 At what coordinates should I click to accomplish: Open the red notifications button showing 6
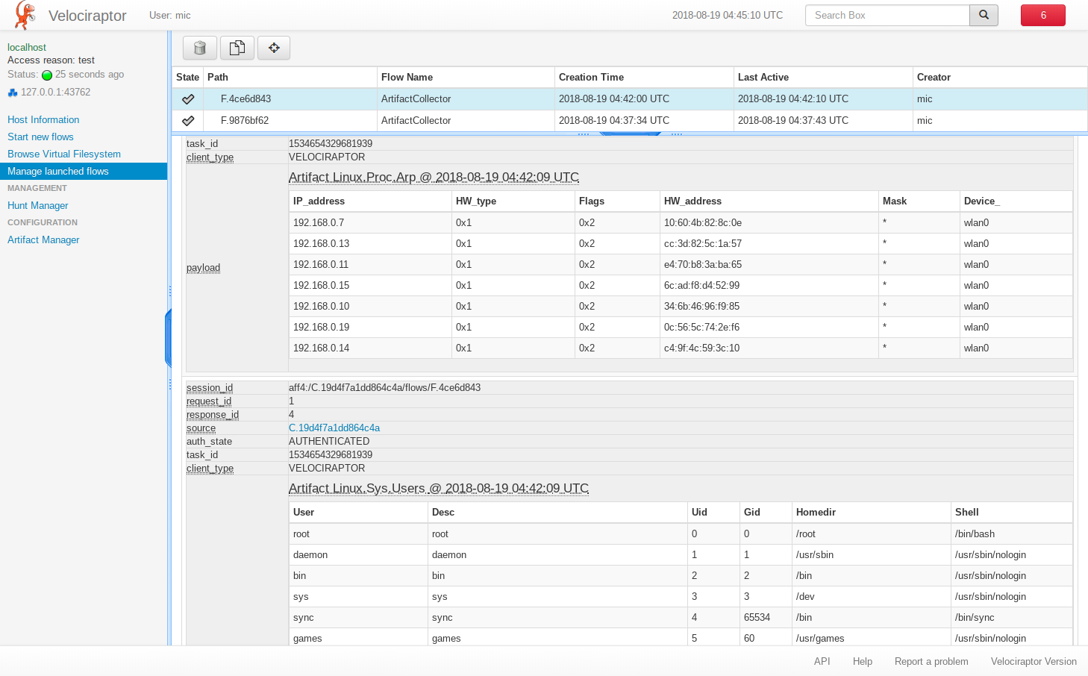tap(1042, 15)
